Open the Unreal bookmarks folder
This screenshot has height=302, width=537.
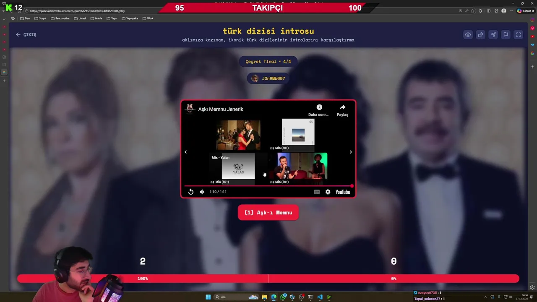point(80,18)
